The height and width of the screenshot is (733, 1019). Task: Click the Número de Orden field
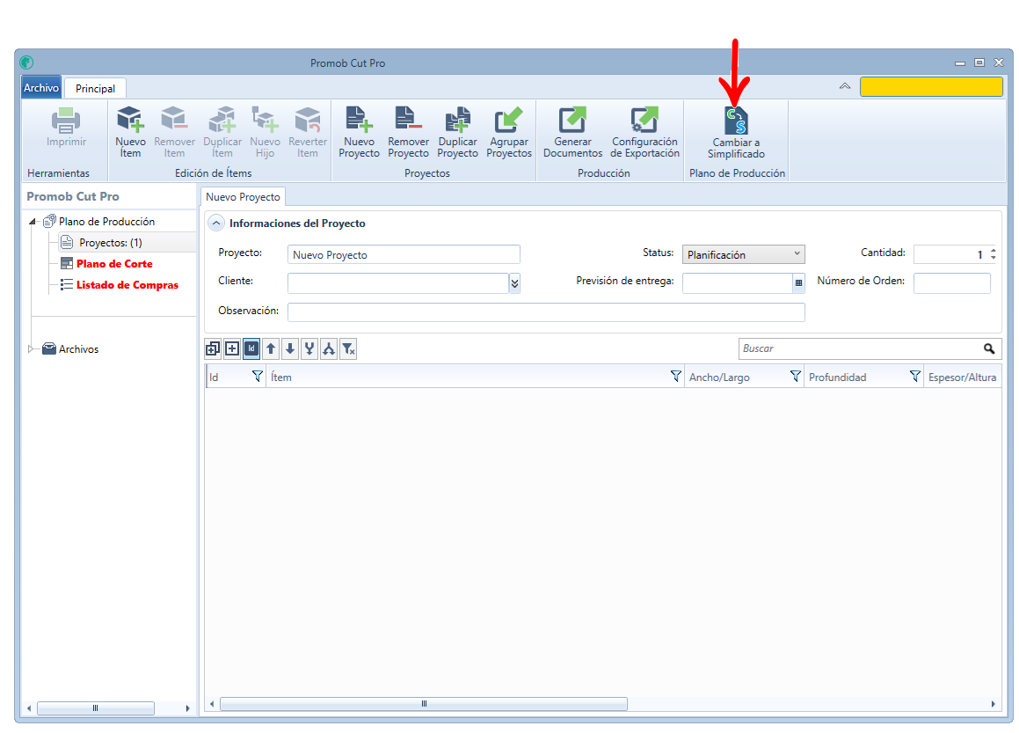point(951,283)
